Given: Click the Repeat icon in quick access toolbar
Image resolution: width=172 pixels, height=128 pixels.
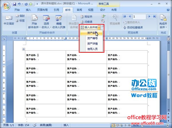Looking at the screenshot, I should pyautogui.click(x=26, y=4).
